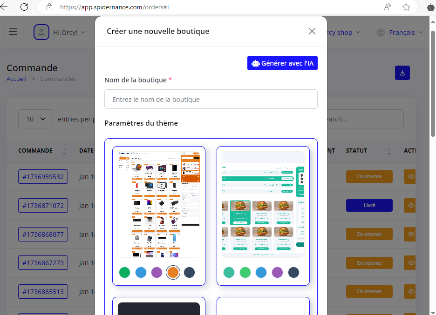Click Générer avec l'IA button
Screen dimensions: 436x315
(282, 63)
